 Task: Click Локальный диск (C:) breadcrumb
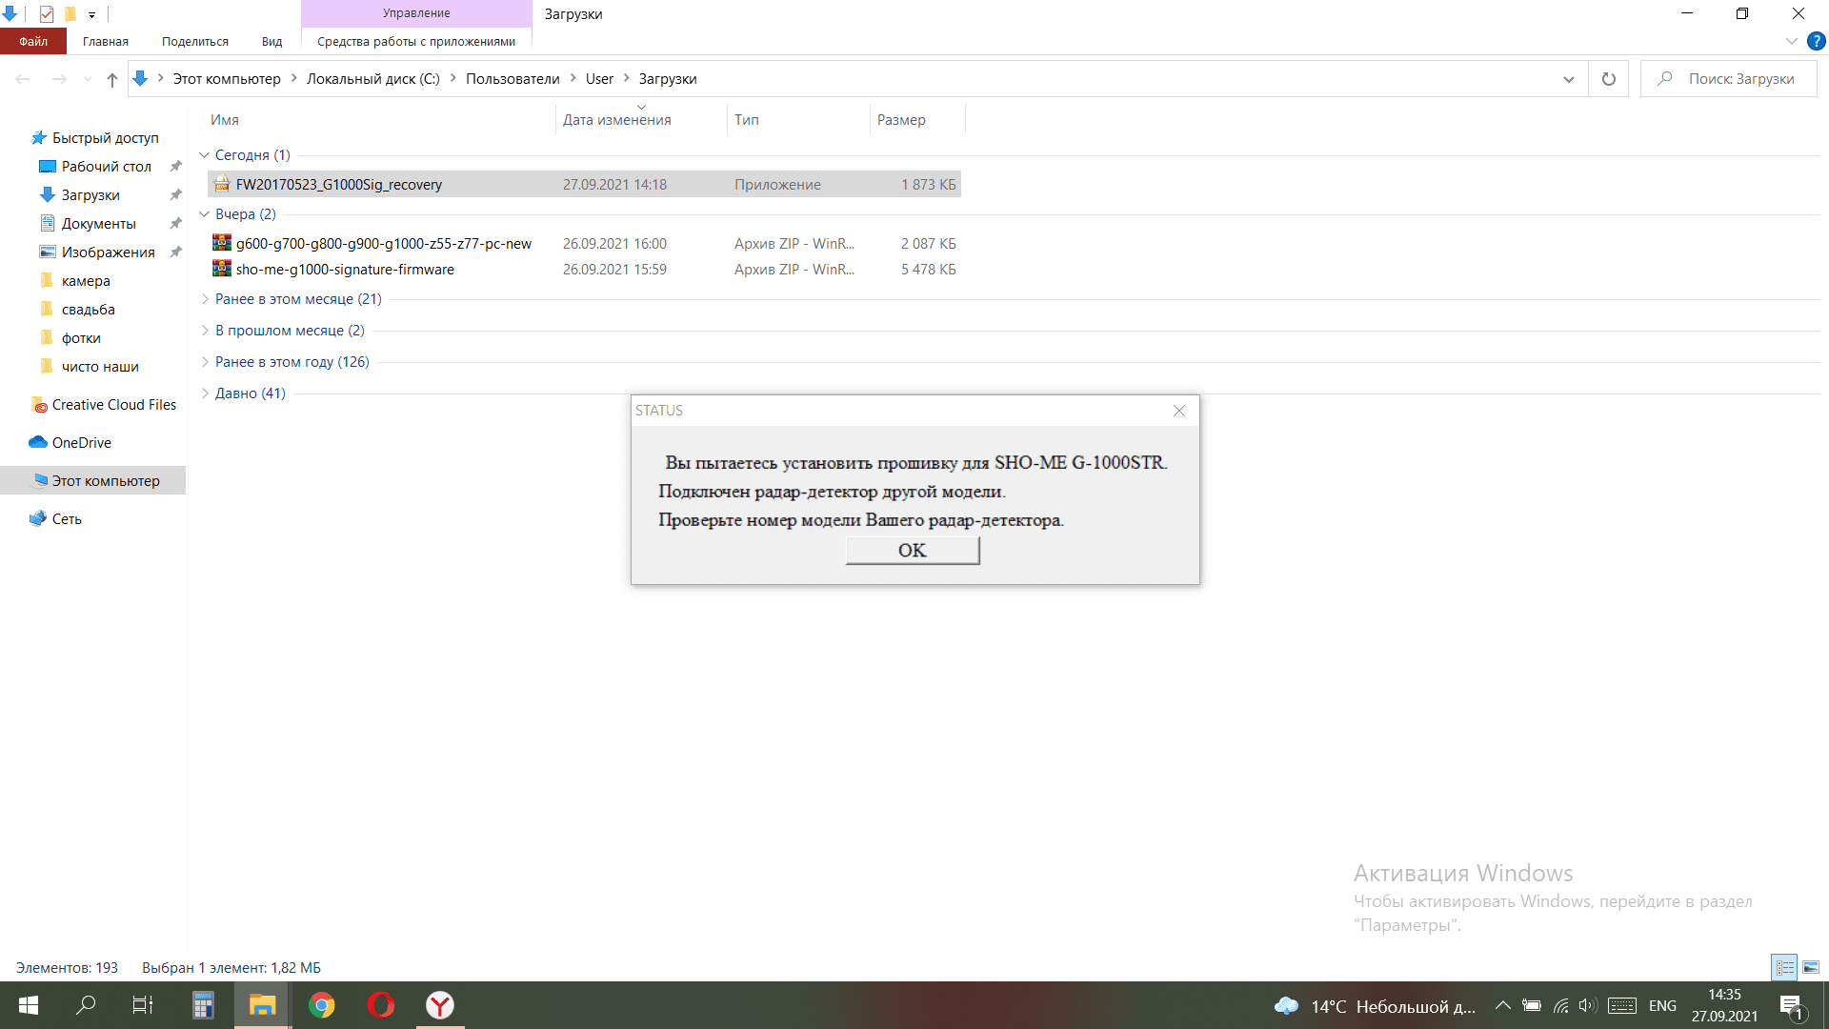tap(373, 79)
